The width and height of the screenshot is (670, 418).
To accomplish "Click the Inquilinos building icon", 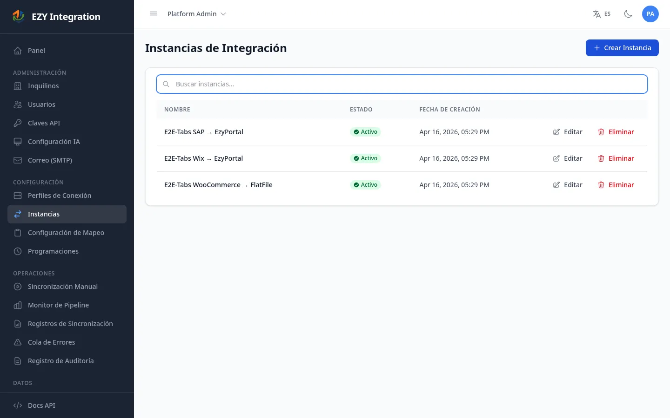I will pyautogui.click(x=18, y=86).
